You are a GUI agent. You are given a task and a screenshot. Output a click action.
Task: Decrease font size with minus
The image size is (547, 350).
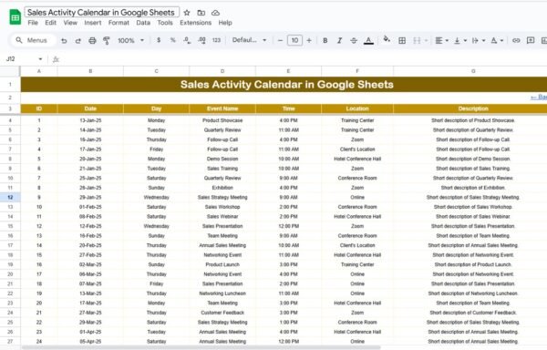[x=280, y=40]
